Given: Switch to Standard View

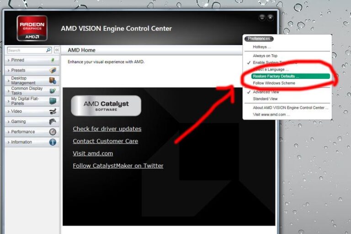Looking at the screenshot, I should click(x=265, y=99).
